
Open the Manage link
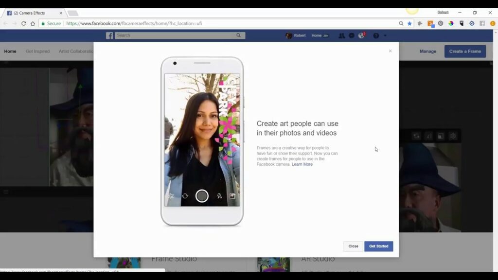pyautogui.click(x=428, y=51)
